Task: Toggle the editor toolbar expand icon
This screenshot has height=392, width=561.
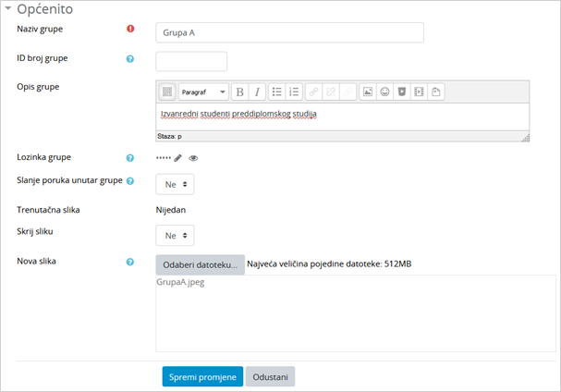Action: pos(167,92)
